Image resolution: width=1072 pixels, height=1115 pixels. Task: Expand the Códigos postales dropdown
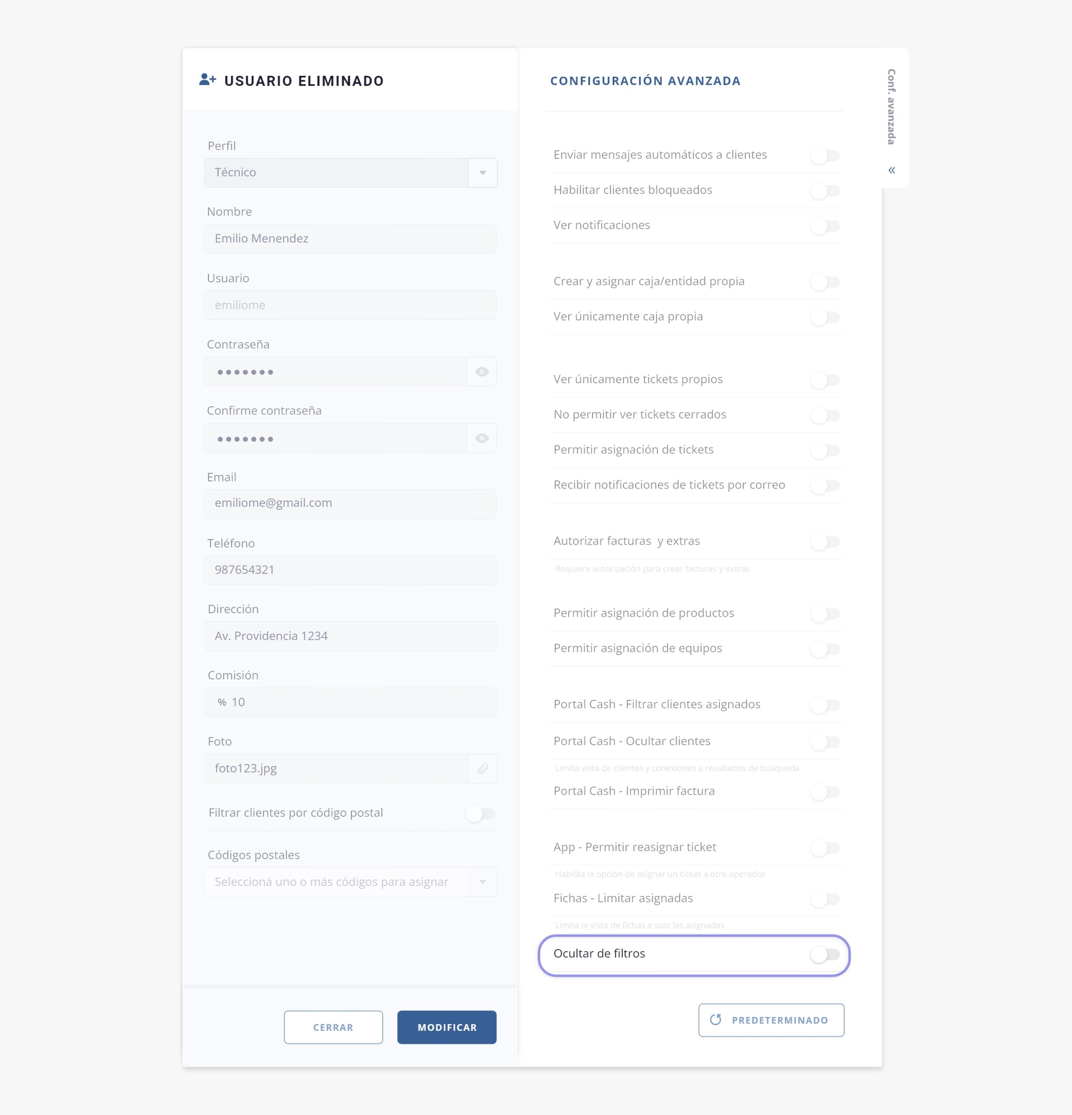pyautogui.click(x=482, y=882)
